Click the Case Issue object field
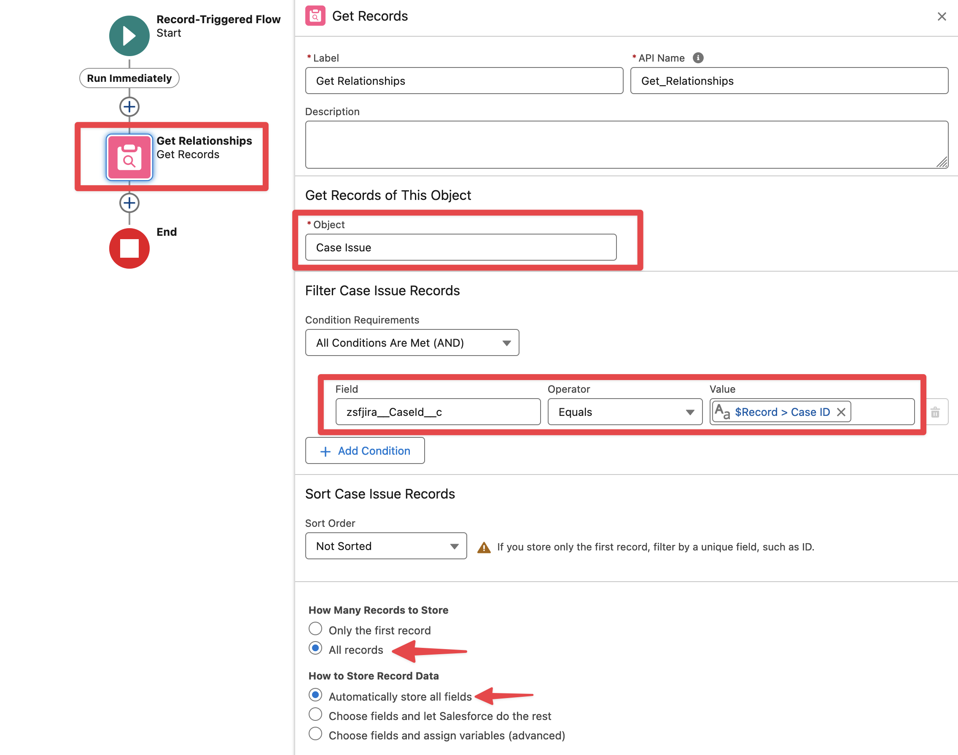Viewport: 958px width, 755px height. (460, 248)
